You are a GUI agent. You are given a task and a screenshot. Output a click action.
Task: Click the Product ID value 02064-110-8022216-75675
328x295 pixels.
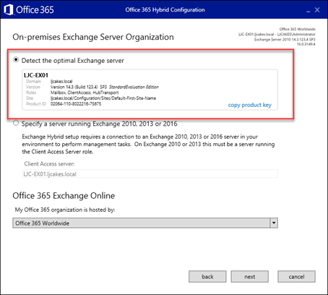pos(76,104)
